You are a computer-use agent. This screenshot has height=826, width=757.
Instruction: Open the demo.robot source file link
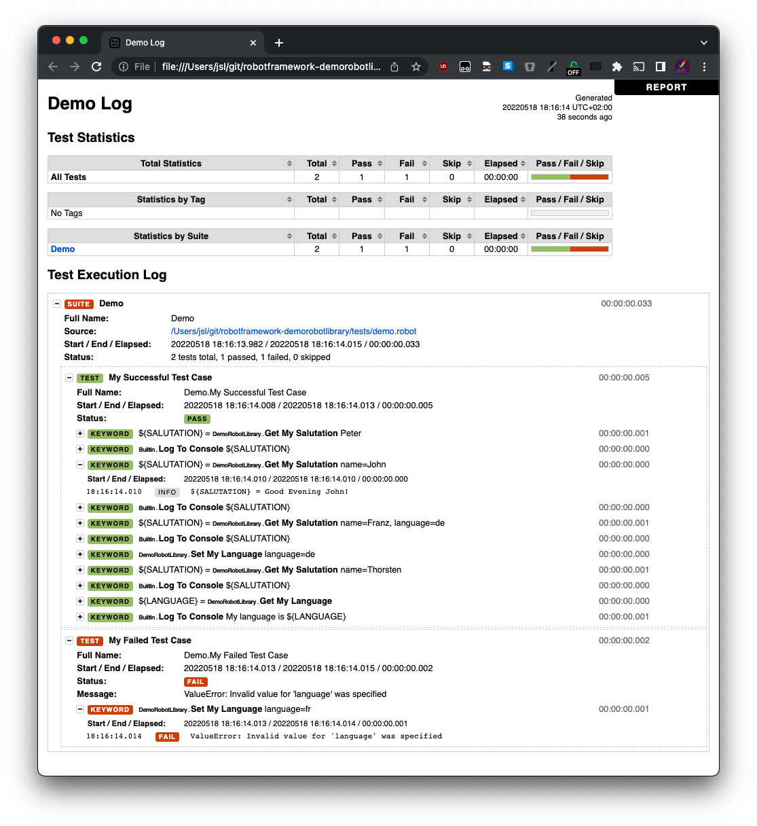[293, 331]
